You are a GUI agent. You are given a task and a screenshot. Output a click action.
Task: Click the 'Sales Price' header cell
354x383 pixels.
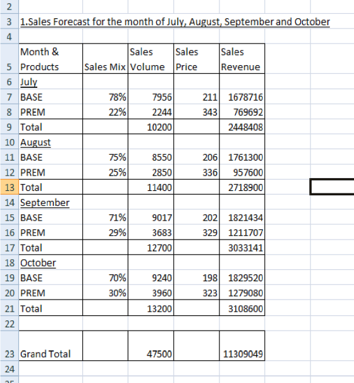(x=197, y=59)
